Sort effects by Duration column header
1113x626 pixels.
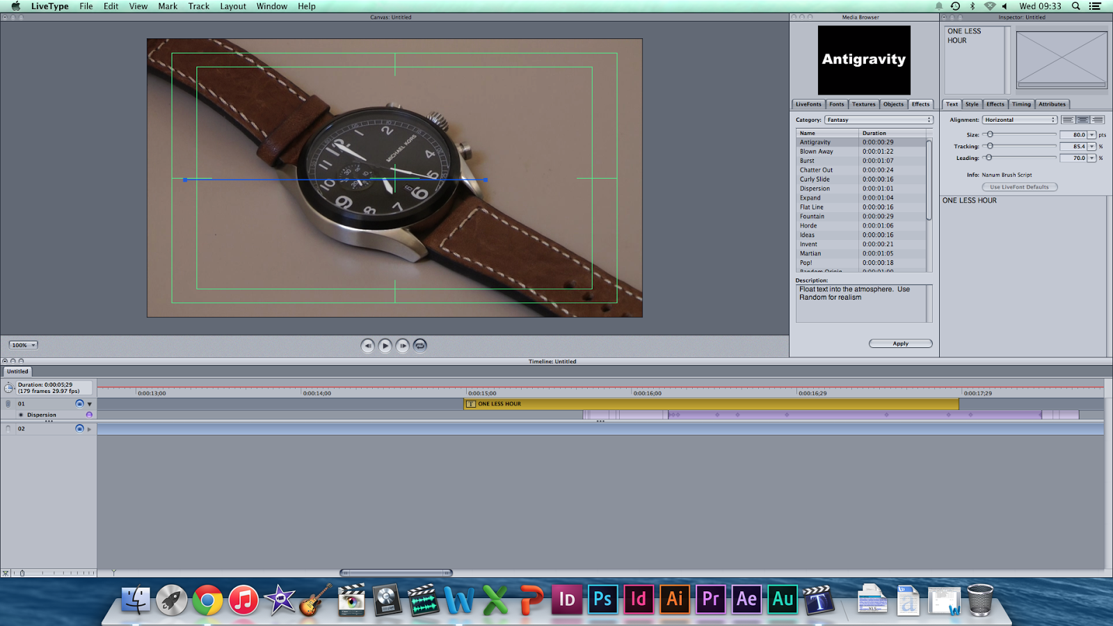click(892, 133)
